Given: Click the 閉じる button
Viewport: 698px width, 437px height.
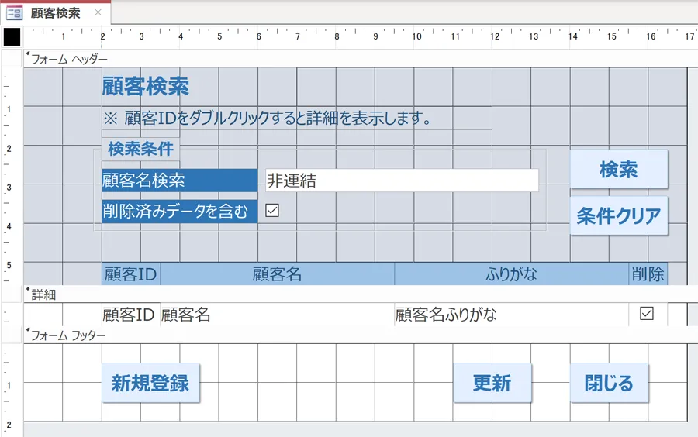Looking at the screenshot, I should click(x=609, y=383).
